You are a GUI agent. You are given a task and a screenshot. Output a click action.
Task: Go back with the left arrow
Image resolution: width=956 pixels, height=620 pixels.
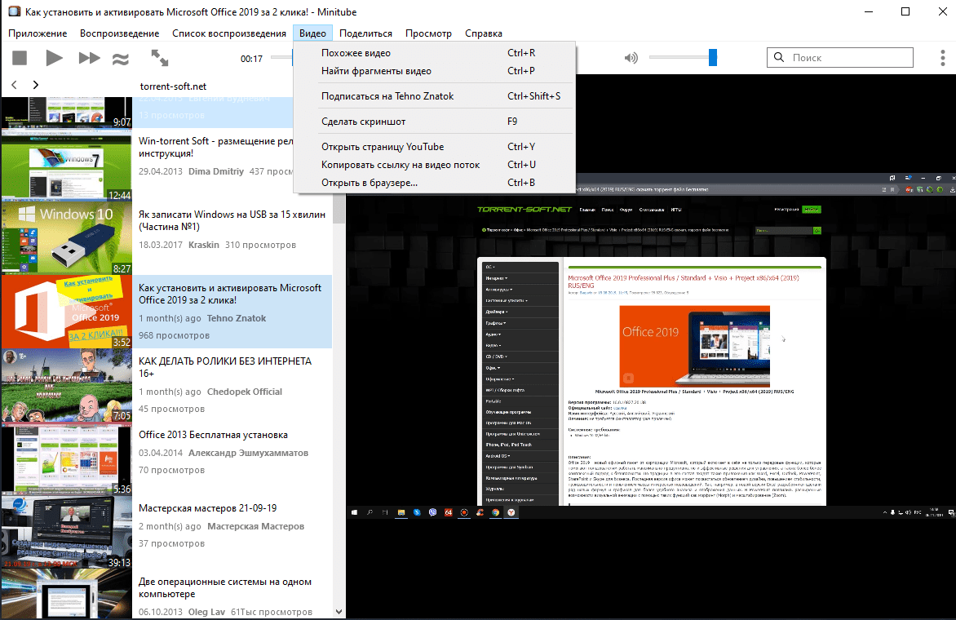tap(14, 85)
